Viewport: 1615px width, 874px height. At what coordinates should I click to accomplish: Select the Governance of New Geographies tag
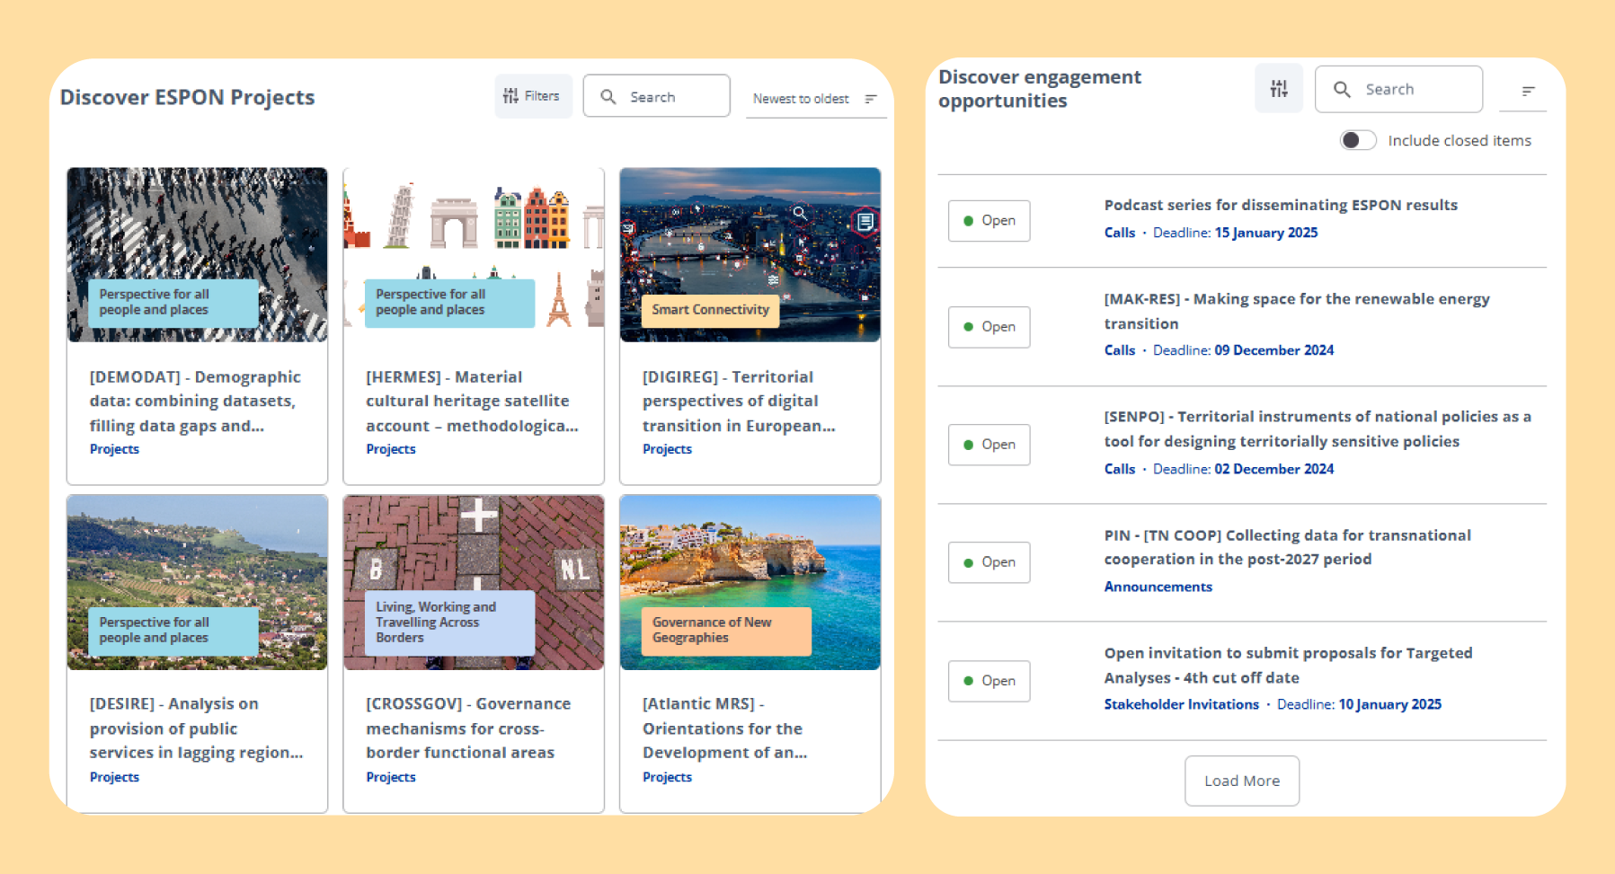pyautogui.click(x=724, y=631)
